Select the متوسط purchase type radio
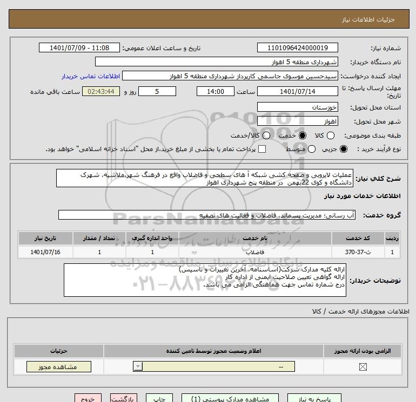This screenshot has width=416, height=402. [x=312, y=149]
